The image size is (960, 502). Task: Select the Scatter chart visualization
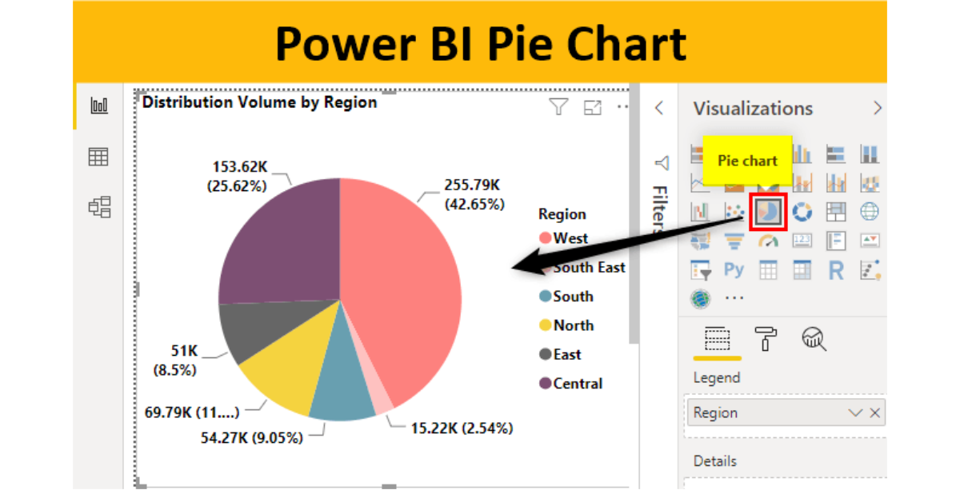pyautogui.click(x=734, y=211)
